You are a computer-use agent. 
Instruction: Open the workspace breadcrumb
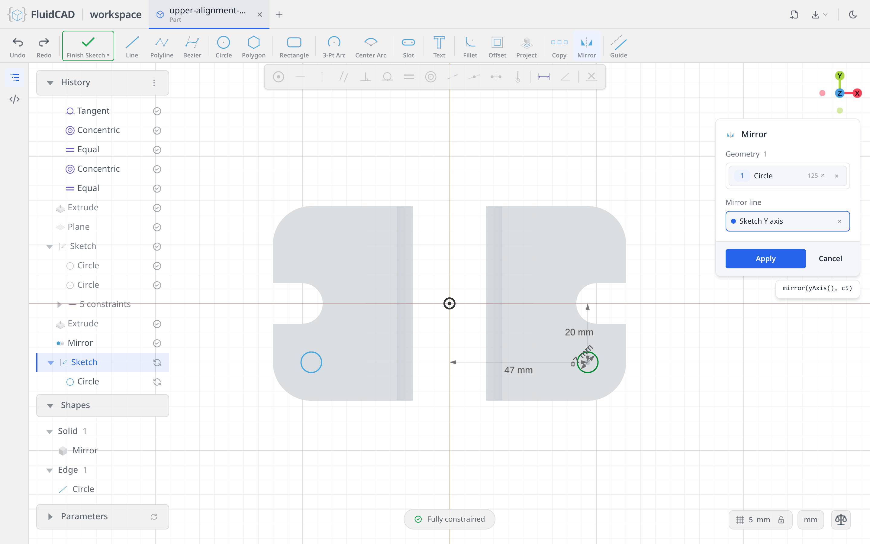click(x=115, y=15)
